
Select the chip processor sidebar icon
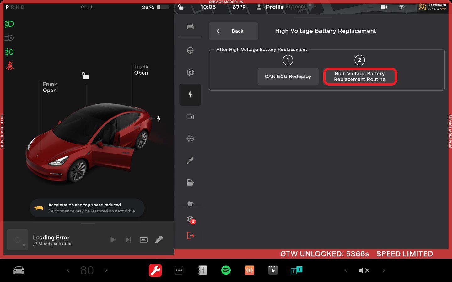coord(190,72)
